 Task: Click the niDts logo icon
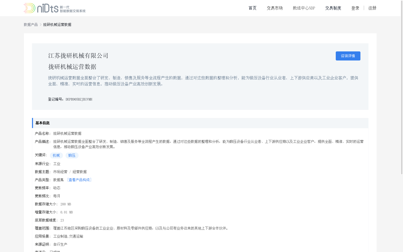55,8
